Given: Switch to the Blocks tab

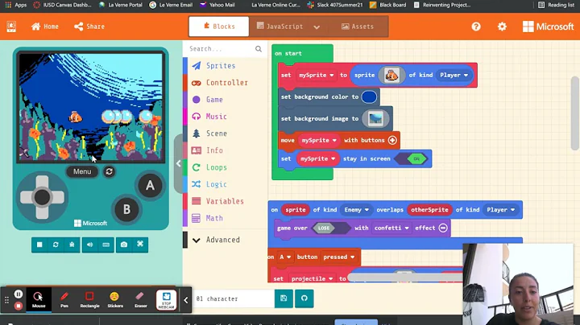Looking at the screenshot, I should click(219, 27).
